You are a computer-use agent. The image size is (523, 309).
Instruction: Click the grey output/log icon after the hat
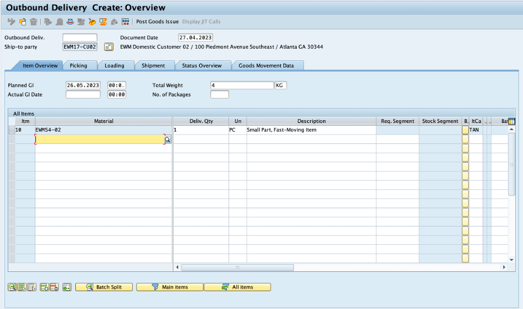click(x=81, y=22)
